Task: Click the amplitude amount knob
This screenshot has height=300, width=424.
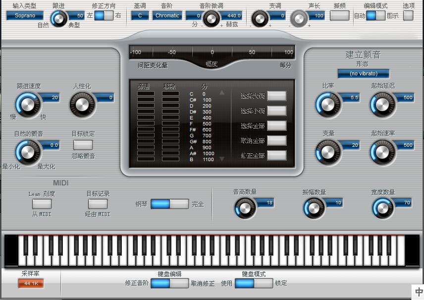Action: [314, 208]
